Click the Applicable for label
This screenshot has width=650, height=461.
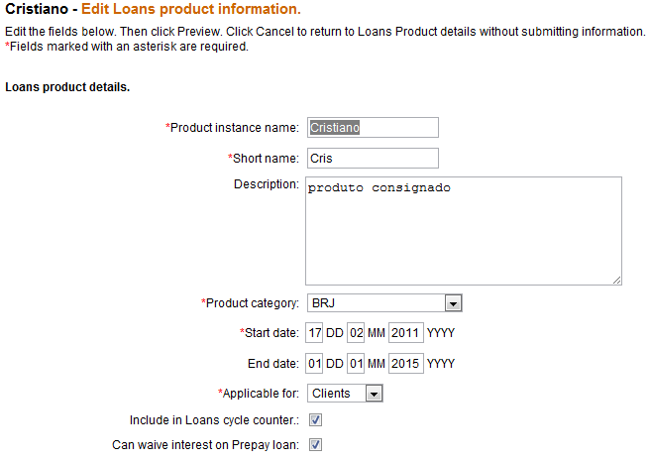tap(260, 394)
